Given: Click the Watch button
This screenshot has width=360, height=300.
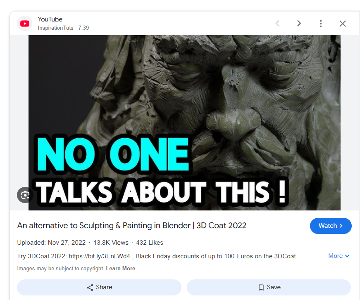Looking at the screenshot, I should point(331,226).
